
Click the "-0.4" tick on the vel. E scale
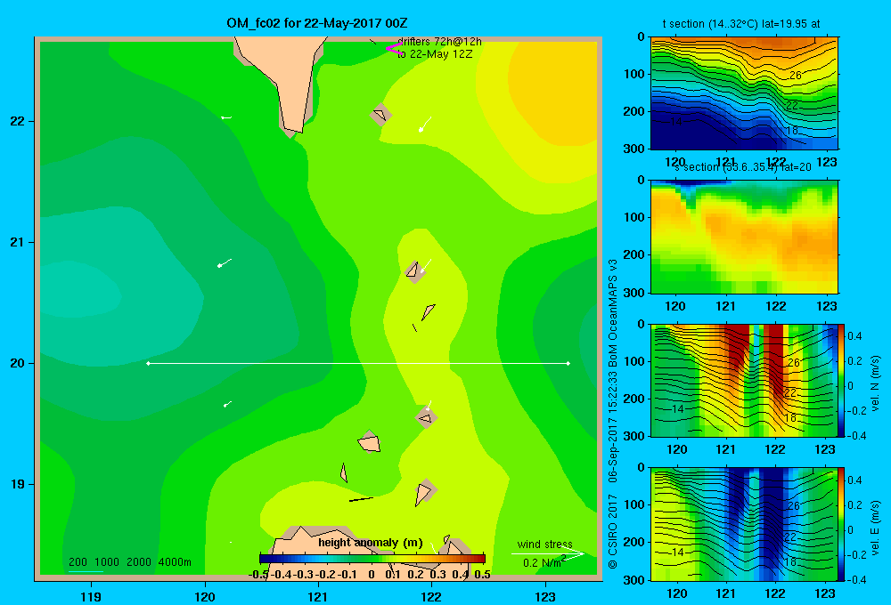click(856, 579)
